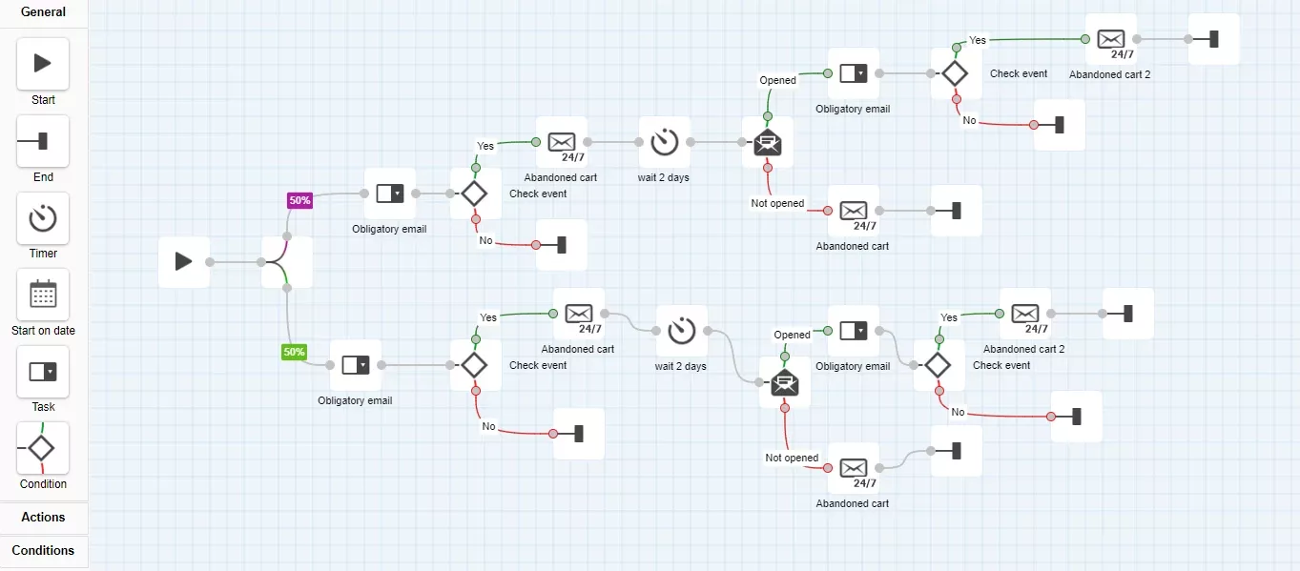Pick the Timer element from the palette

click(x=43, y=218)
